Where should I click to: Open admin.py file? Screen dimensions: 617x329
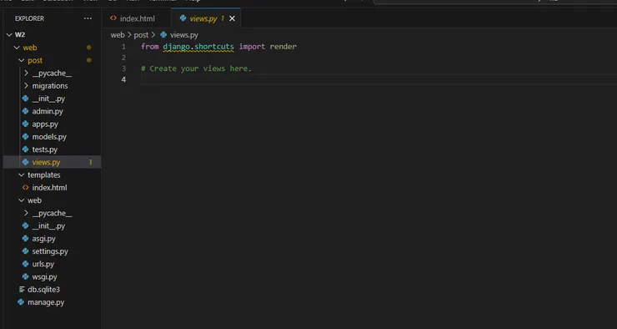point(48,111)
